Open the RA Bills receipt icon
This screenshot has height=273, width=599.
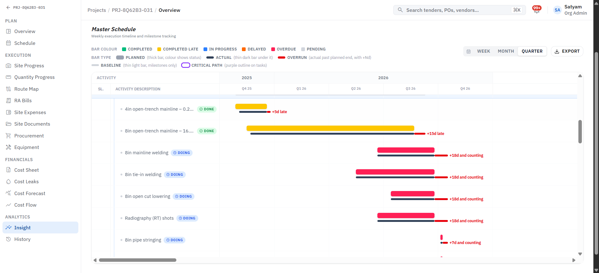click(8, 100)
